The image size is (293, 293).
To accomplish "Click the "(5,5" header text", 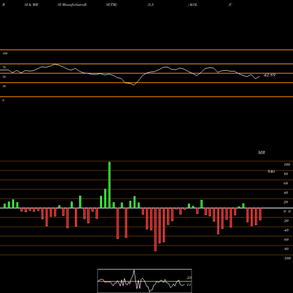I will [151, 5].
